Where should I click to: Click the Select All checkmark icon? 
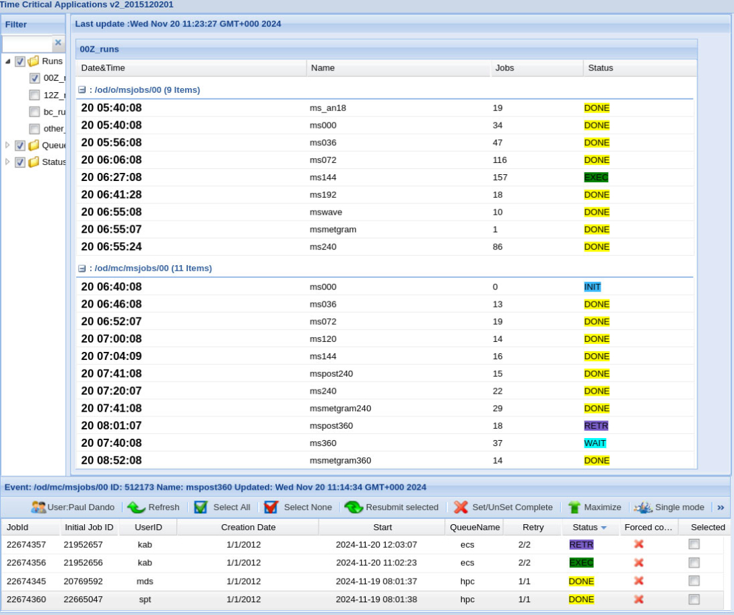point(201,507)
